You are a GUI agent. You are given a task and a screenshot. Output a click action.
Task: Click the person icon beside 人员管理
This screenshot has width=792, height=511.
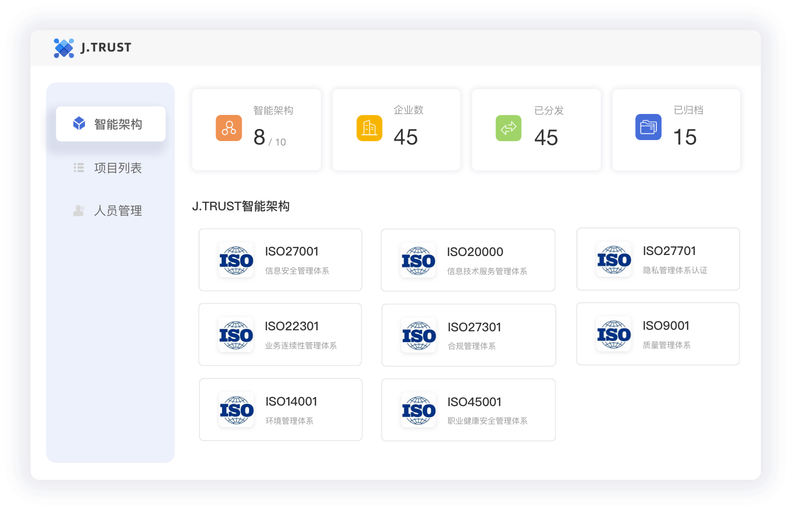tap(79, 210)
